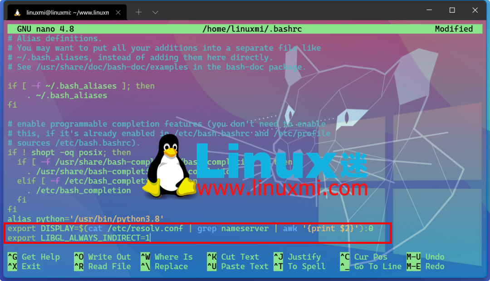Click the ^U Paste Text shortcut
The height and width of the screenshot is (281, 490).
coord(238,266)
